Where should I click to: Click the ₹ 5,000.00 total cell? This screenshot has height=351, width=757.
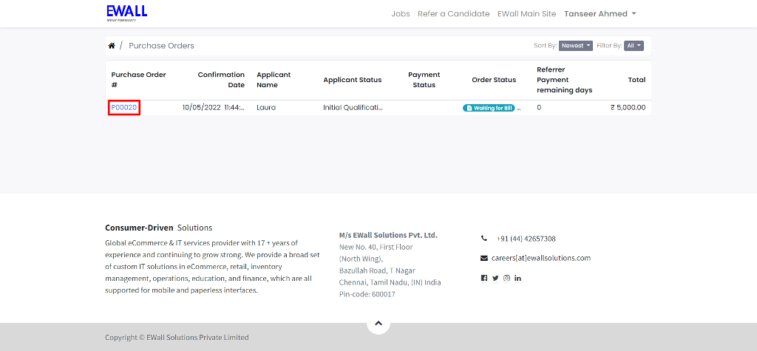pos(628,108)
